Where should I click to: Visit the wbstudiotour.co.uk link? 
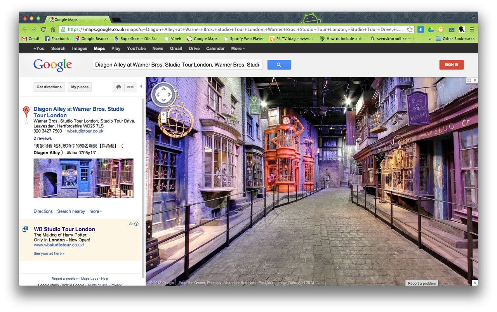click(x=85, y=131)
